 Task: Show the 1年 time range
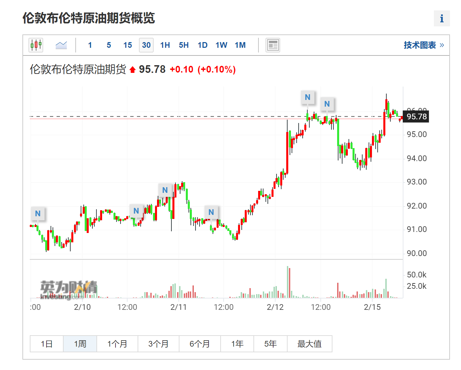(237, 344)
